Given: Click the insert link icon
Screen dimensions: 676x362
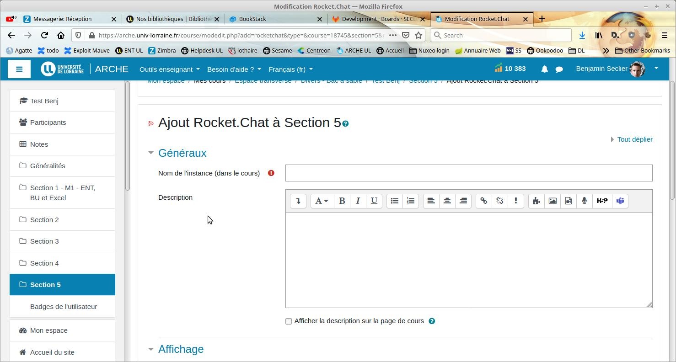Looking at the screenshot, I should (483, 201).
